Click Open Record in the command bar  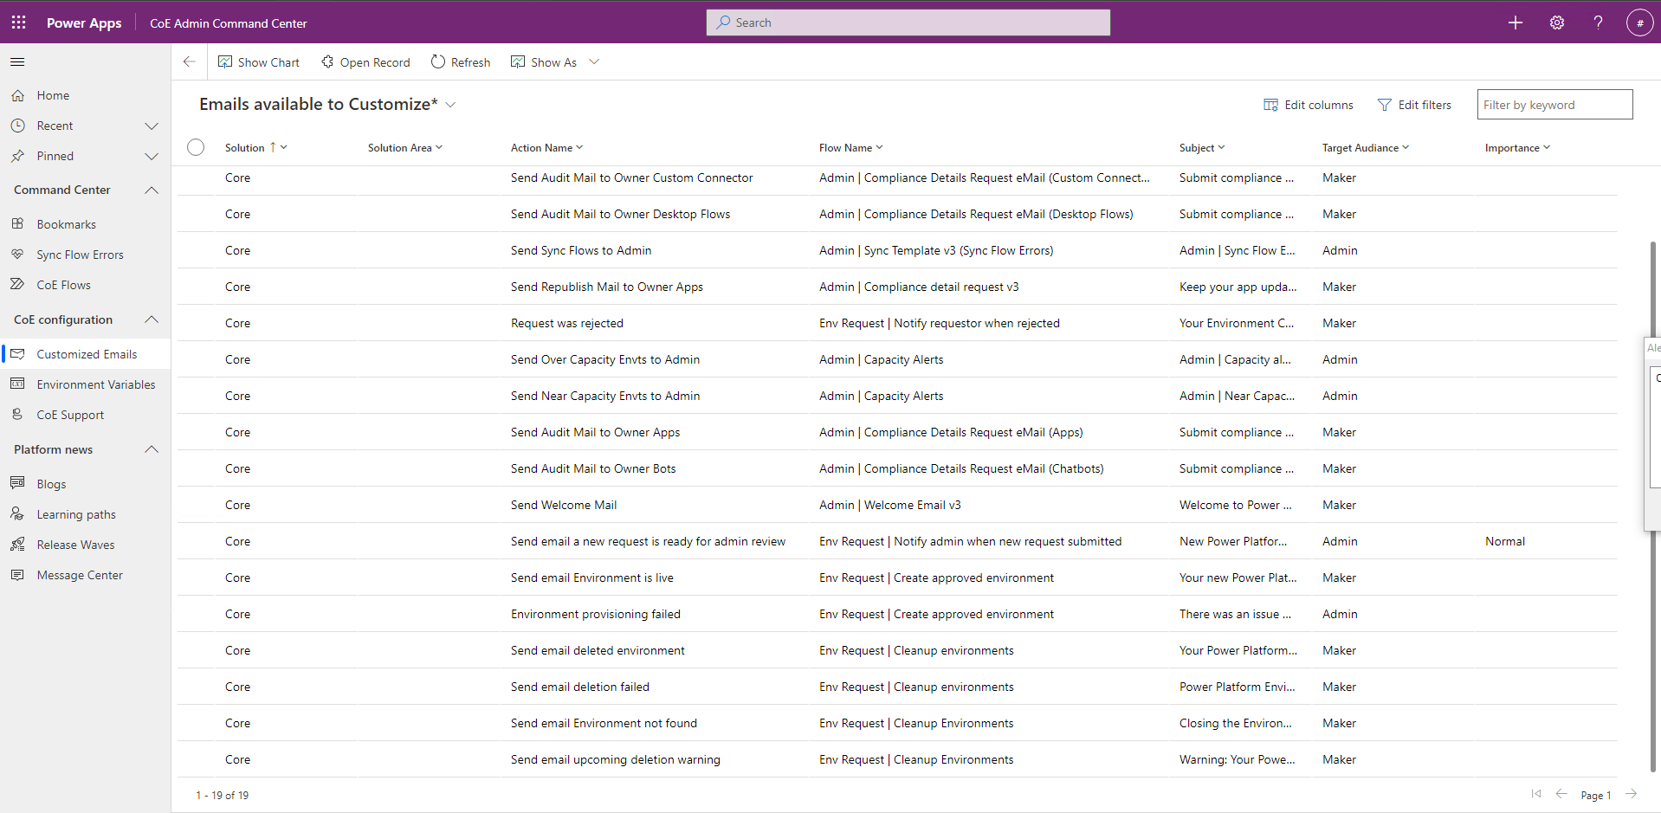(365, 61)
